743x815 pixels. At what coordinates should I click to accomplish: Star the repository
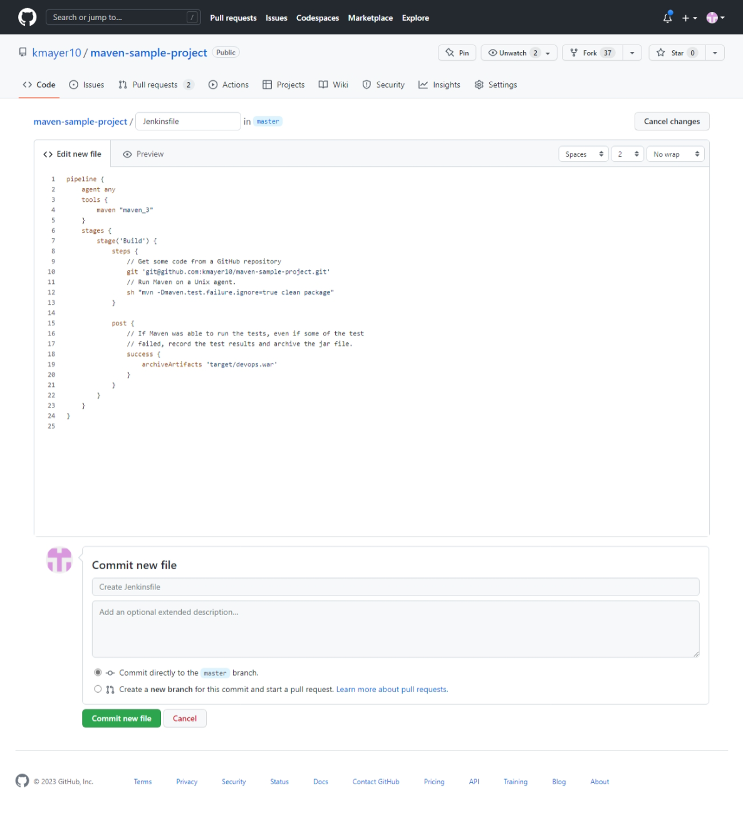click(677, 53)
